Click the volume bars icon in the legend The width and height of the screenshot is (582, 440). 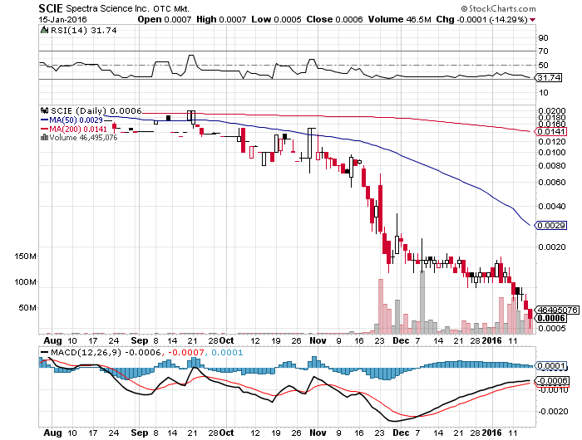point(44,138)
